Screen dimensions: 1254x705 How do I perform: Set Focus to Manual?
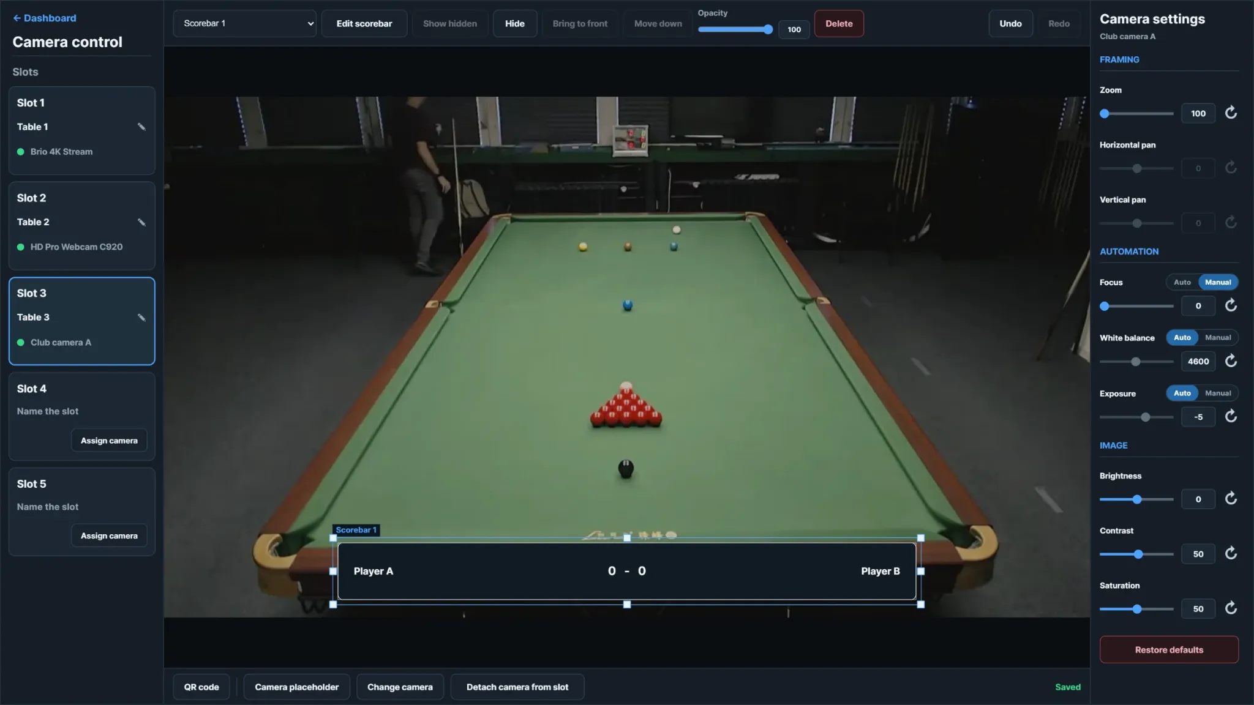pos(1218,282)
